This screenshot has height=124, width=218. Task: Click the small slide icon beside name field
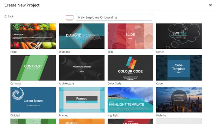click(70, 18)
